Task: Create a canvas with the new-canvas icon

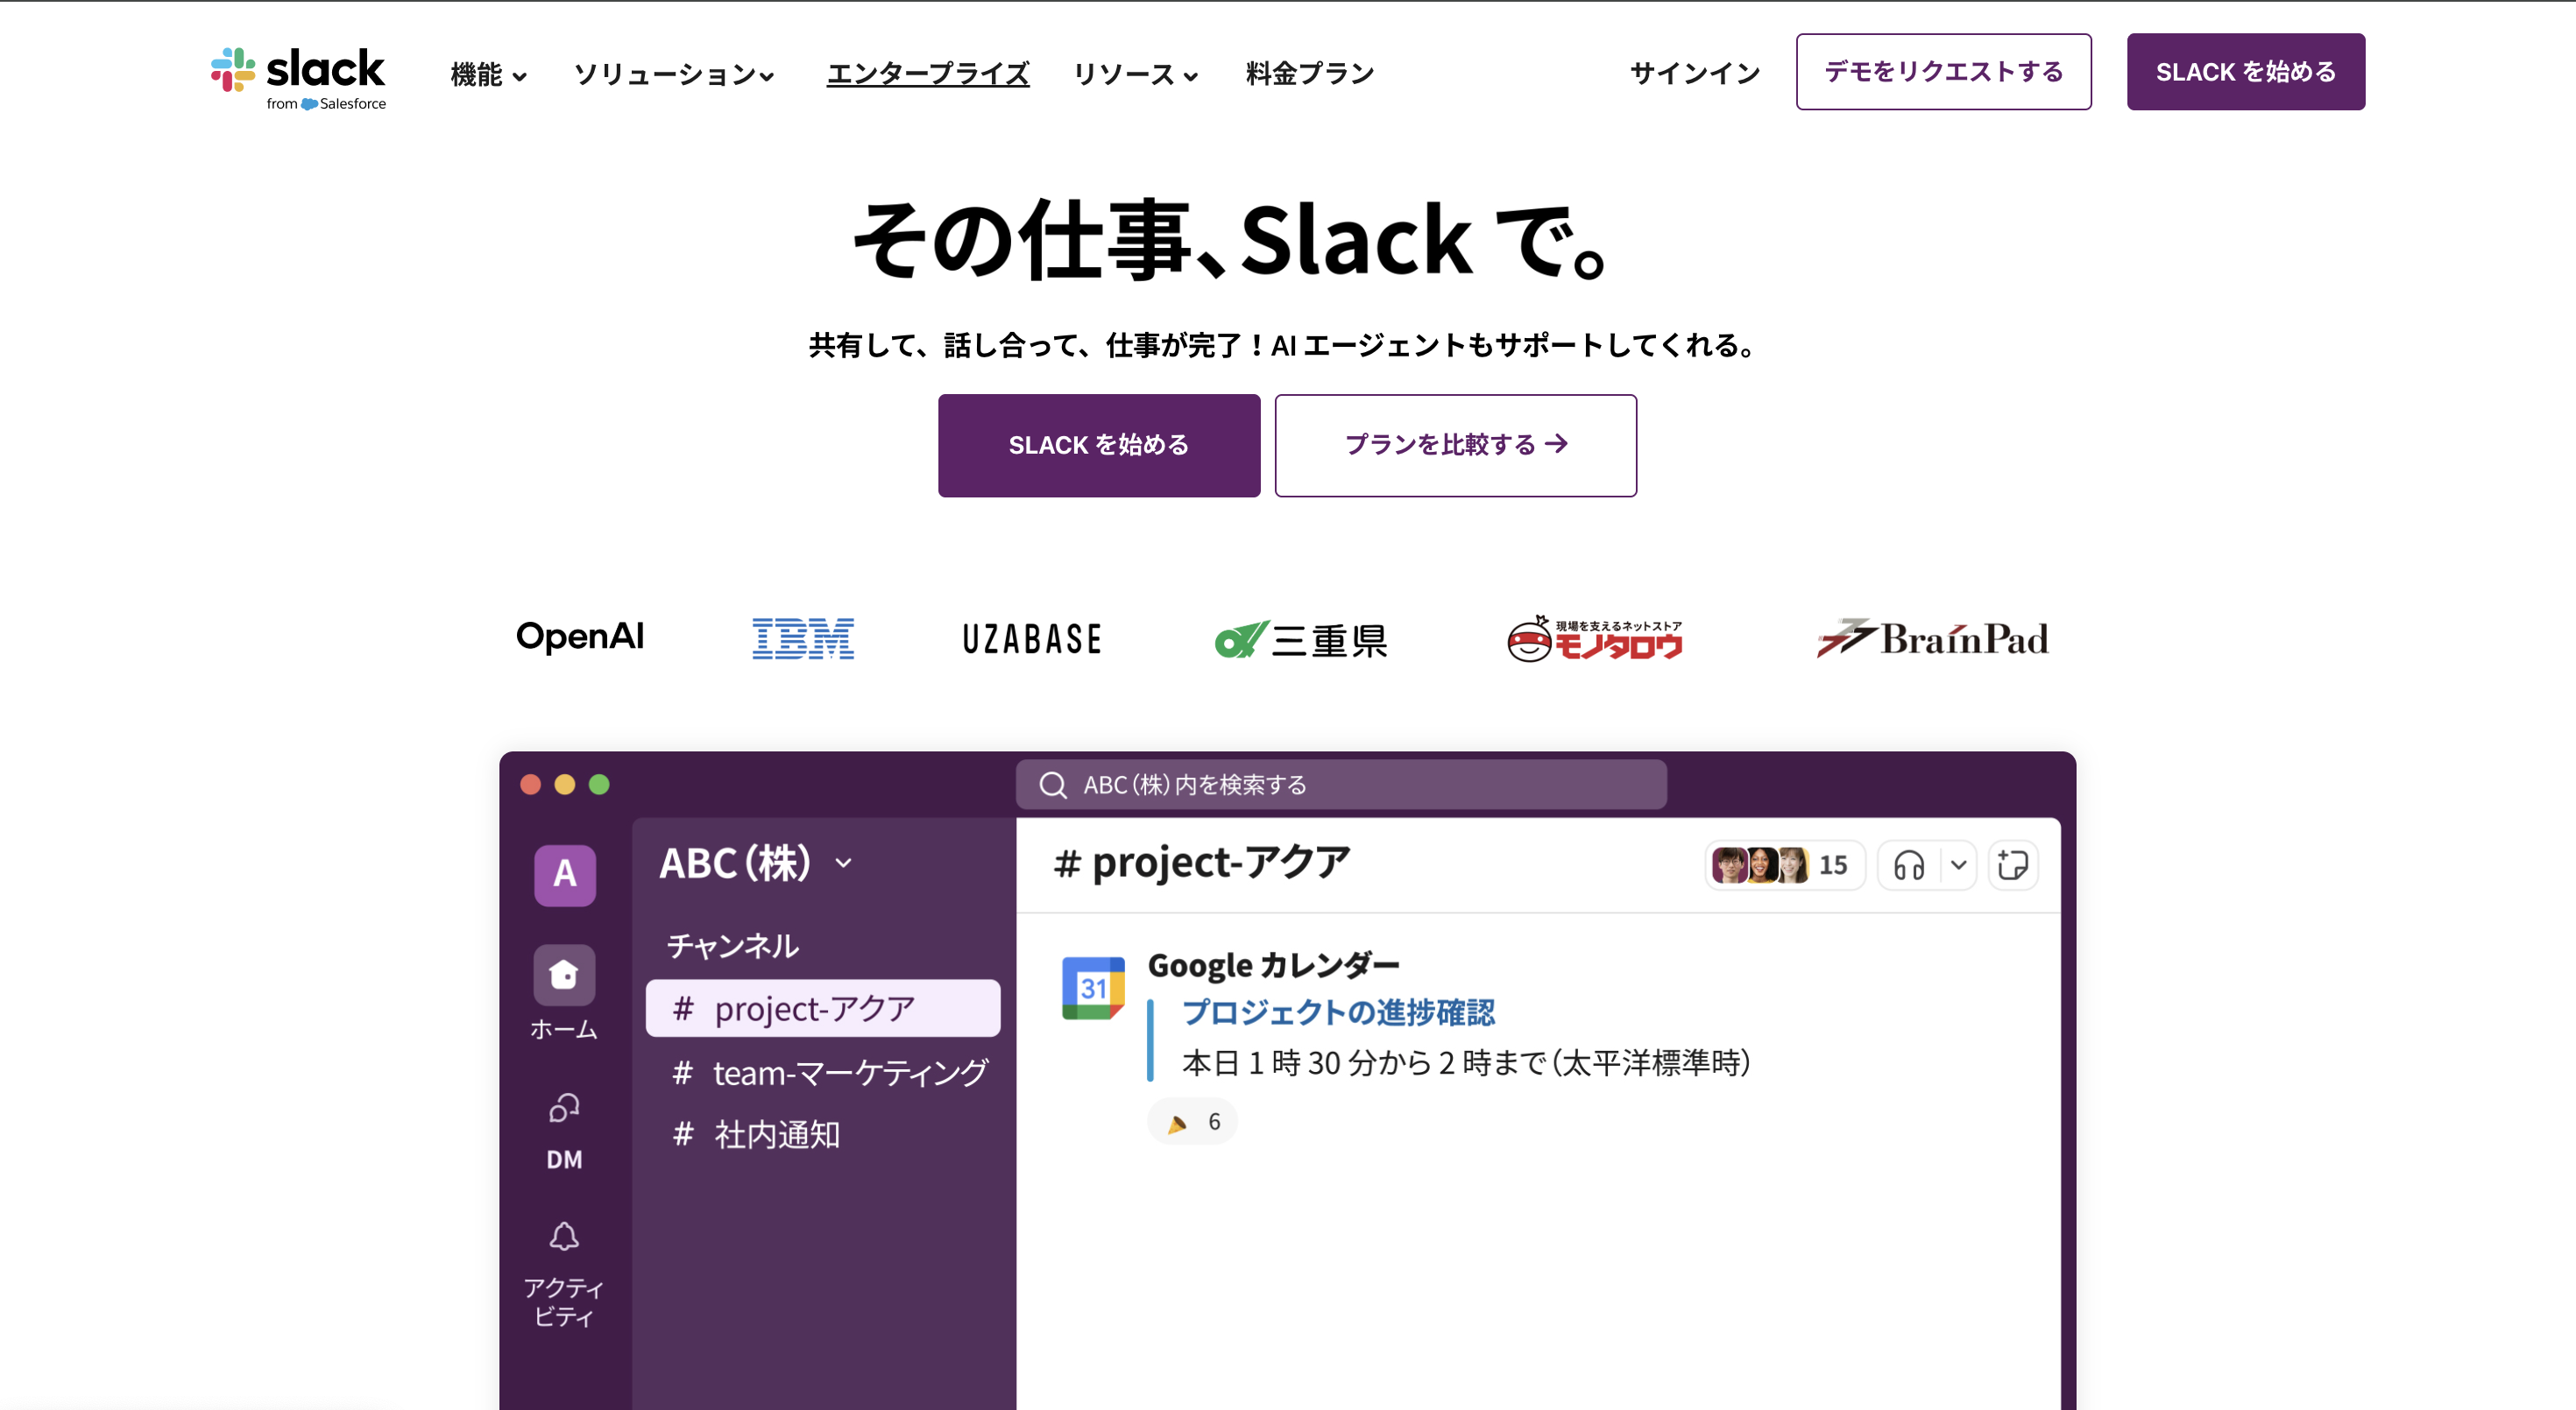Action: click(x=2014, y=865)
